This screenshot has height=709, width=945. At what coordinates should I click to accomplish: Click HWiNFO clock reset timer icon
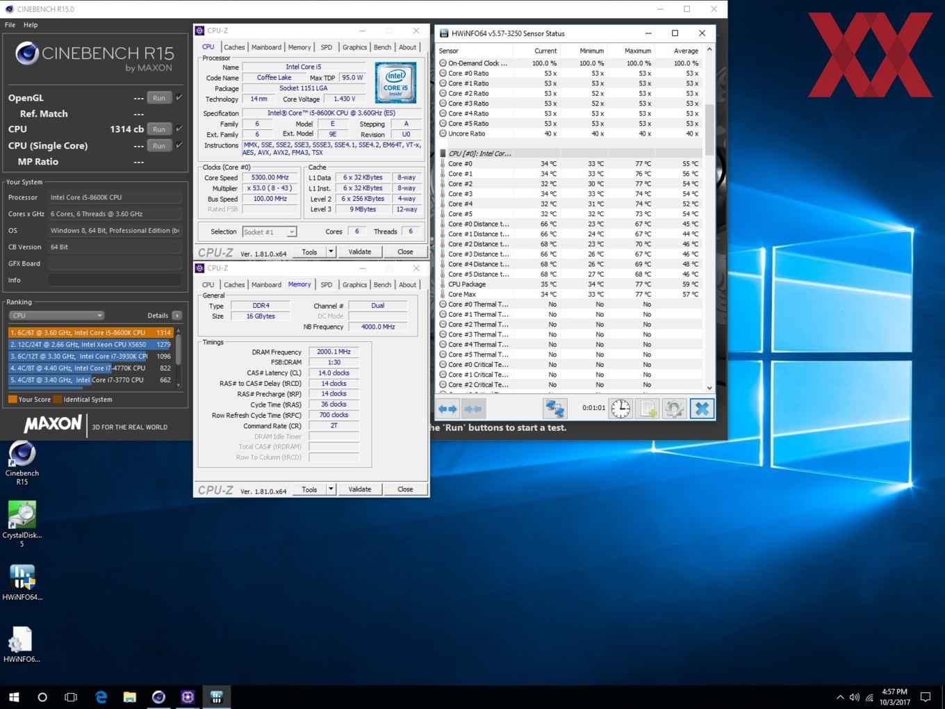click(x=621, y=409)
